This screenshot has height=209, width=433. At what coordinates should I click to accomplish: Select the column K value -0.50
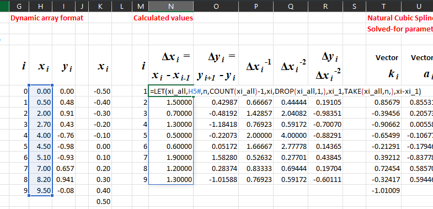pos(100,92)
